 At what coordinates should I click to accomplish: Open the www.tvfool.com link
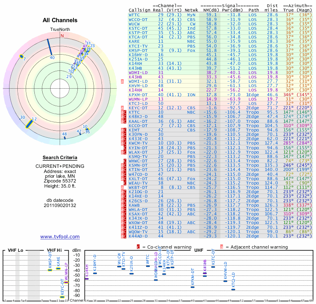point(60,237)
